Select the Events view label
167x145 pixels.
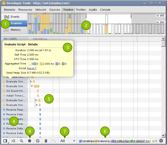click(x=15, y=17)
